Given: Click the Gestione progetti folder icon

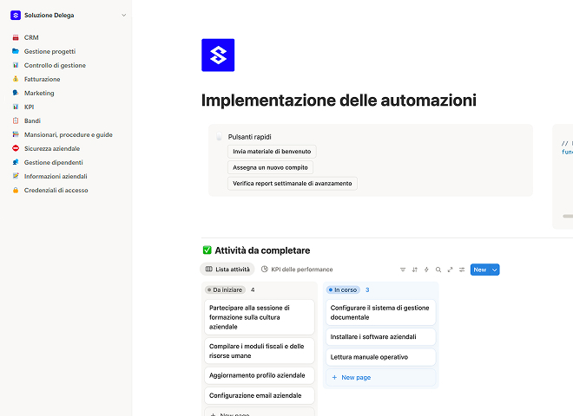Looking at the screenshot, I should pyautogui.click(x=16, y=51).
